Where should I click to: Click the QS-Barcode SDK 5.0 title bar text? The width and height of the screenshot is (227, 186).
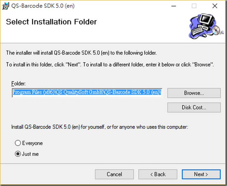(x=43, y=6)
